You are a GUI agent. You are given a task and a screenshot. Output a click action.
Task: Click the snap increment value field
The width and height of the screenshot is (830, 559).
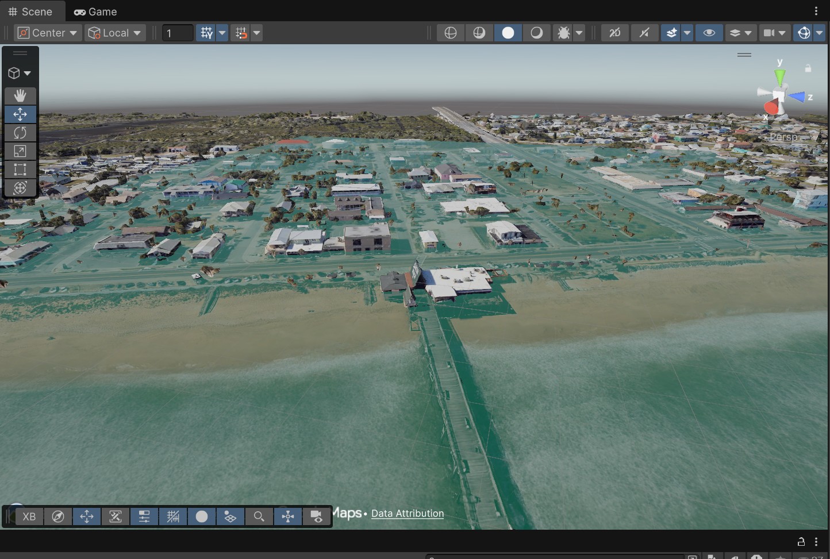(178, 33)
